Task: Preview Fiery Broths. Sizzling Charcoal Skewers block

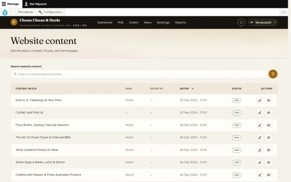Action: point(269,125)
